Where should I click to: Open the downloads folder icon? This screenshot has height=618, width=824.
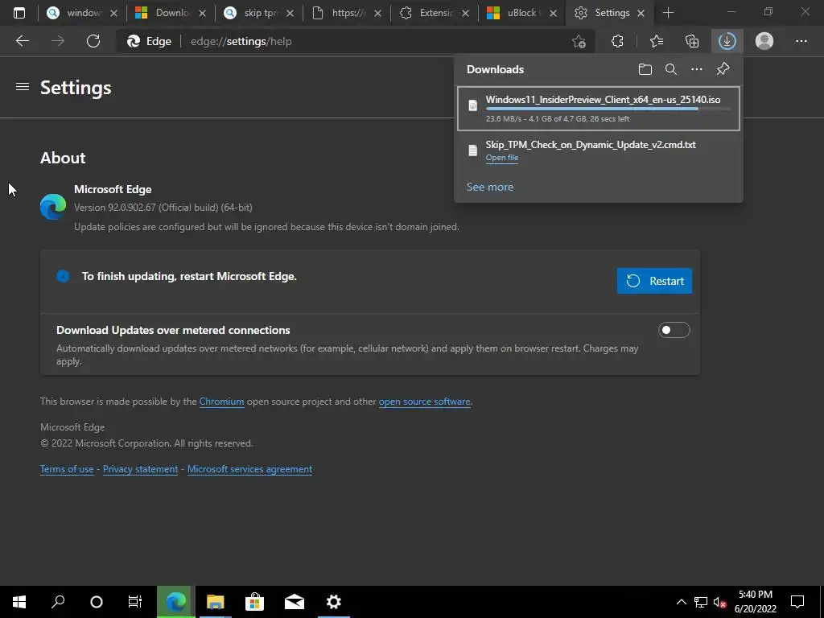point(645,69)
